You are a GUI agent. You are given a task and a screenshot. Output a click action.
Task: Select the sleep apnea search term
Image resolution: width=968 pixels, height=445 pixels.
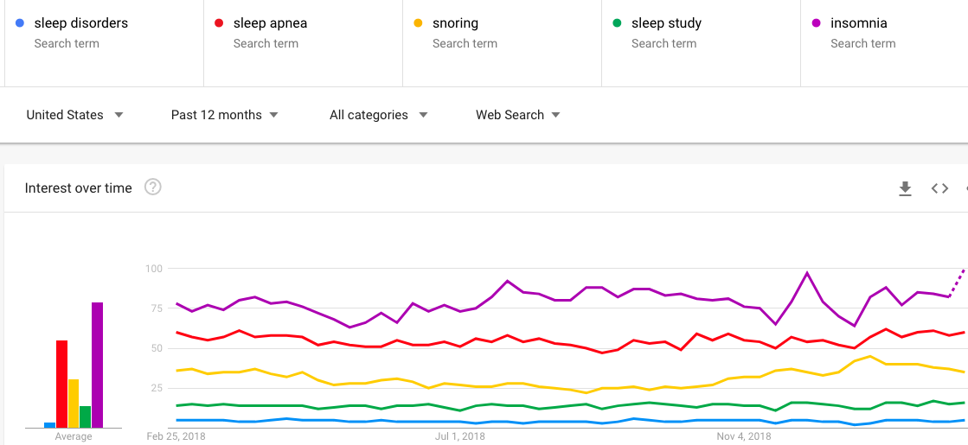[x=270, y=23]
